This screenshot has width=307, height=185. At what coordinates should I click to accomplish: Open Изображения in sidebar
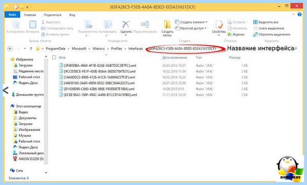[x=27, y=130]
